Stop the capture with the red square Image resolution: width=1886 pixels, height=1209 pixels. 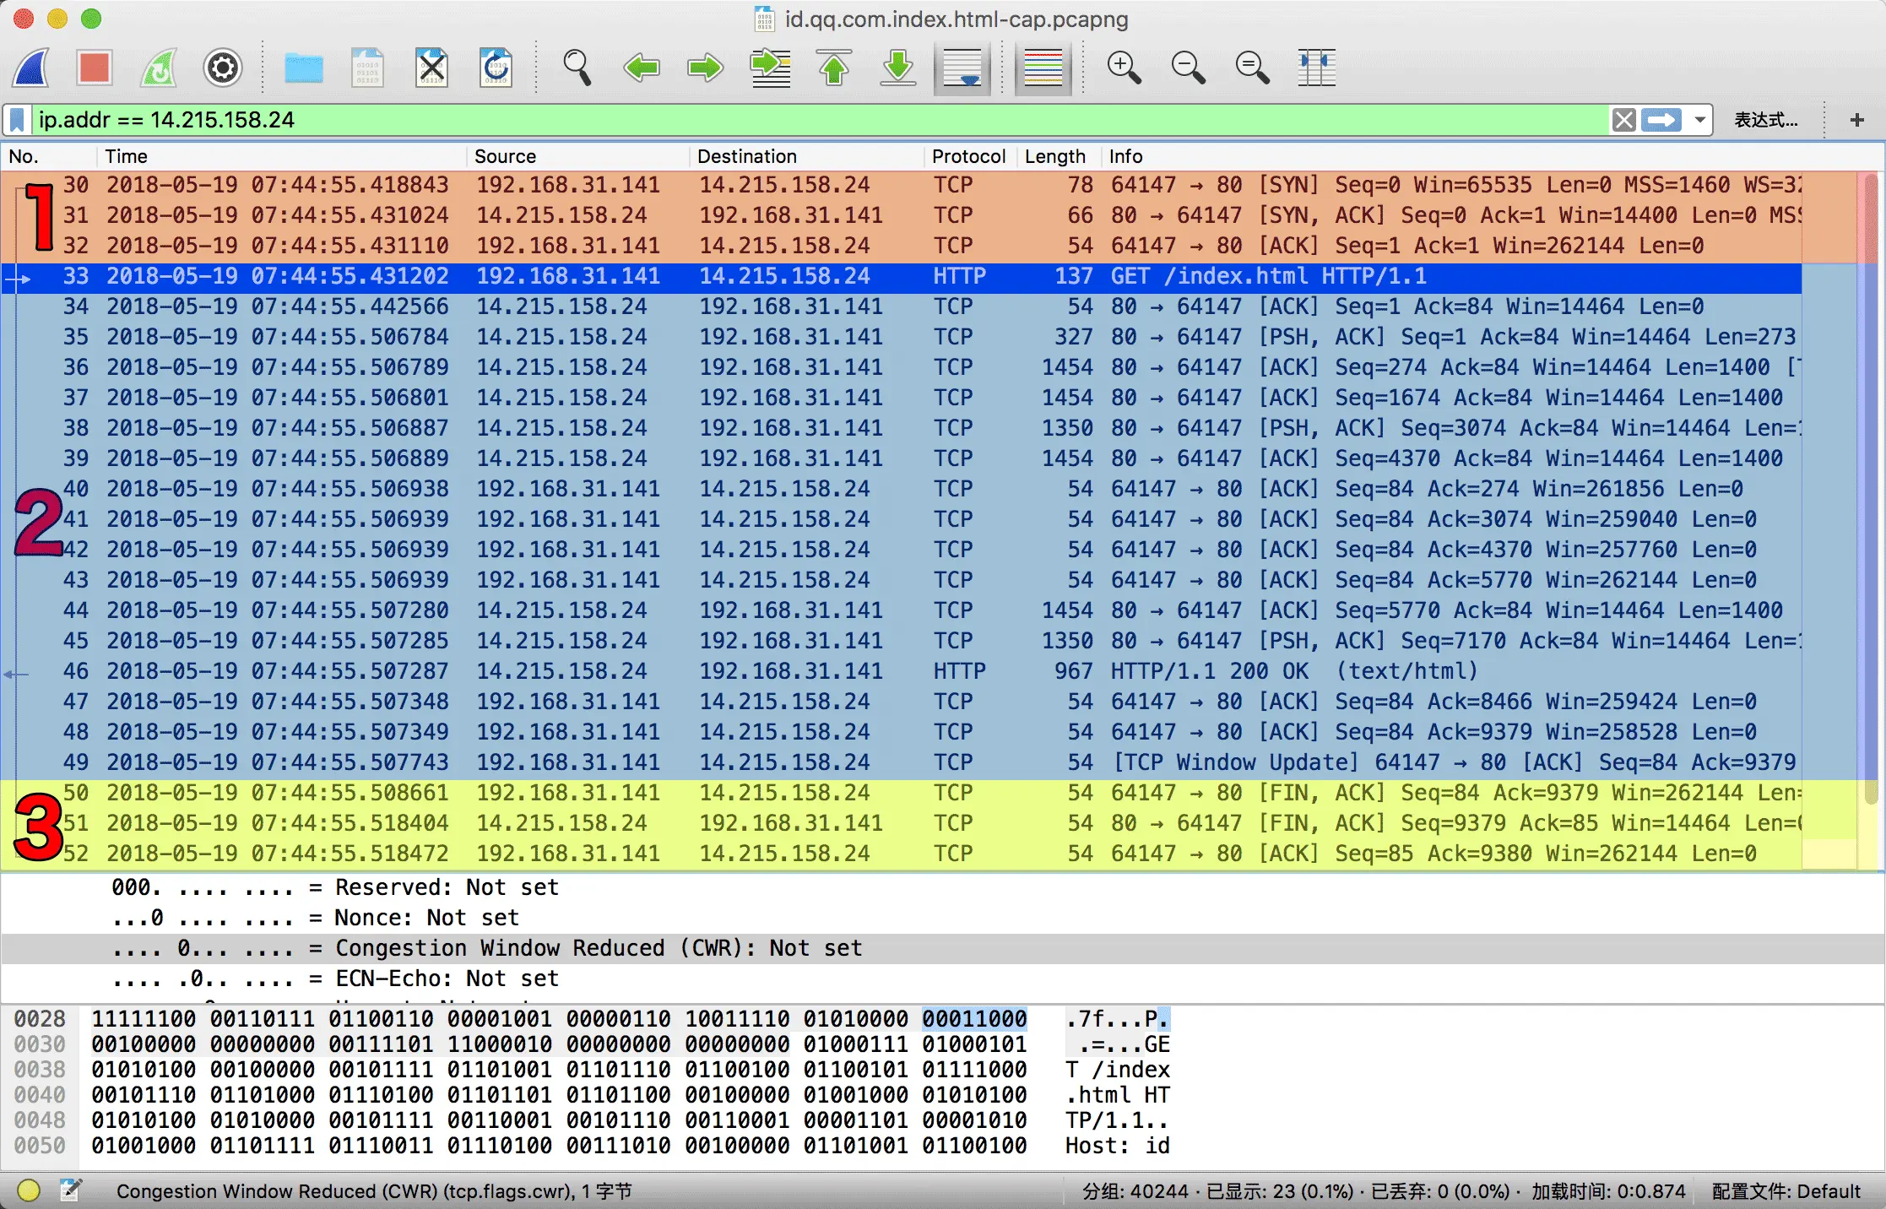coord(94,68)
